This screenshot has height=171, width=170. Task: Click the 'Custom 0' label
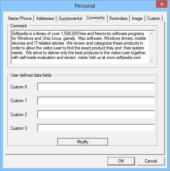pos(19,87)
